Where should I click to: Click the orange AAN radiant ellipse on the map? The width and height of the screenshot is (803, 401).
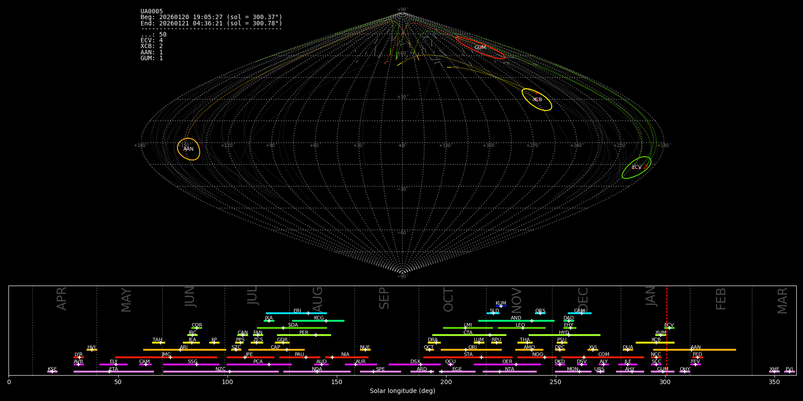188,149
